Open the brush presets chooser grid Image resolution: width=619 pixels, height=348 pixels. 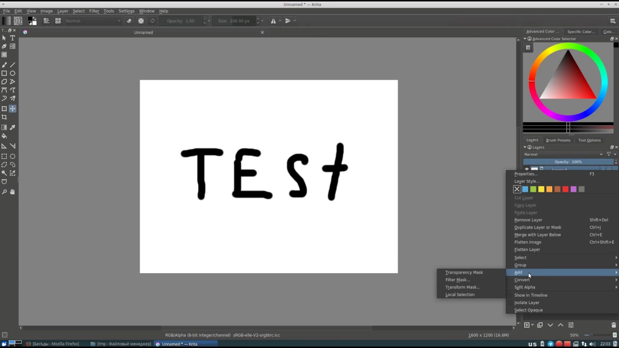tap(58, 21)
